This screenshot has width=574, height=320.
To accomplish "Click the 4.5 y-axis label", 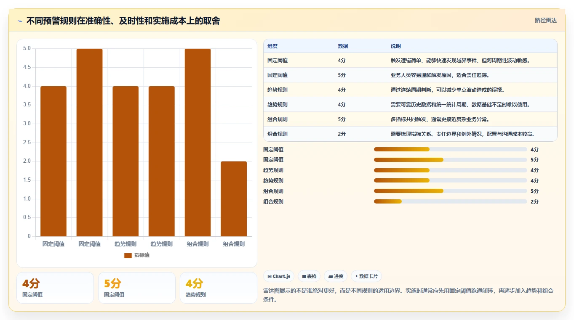I will coord(27,67).
